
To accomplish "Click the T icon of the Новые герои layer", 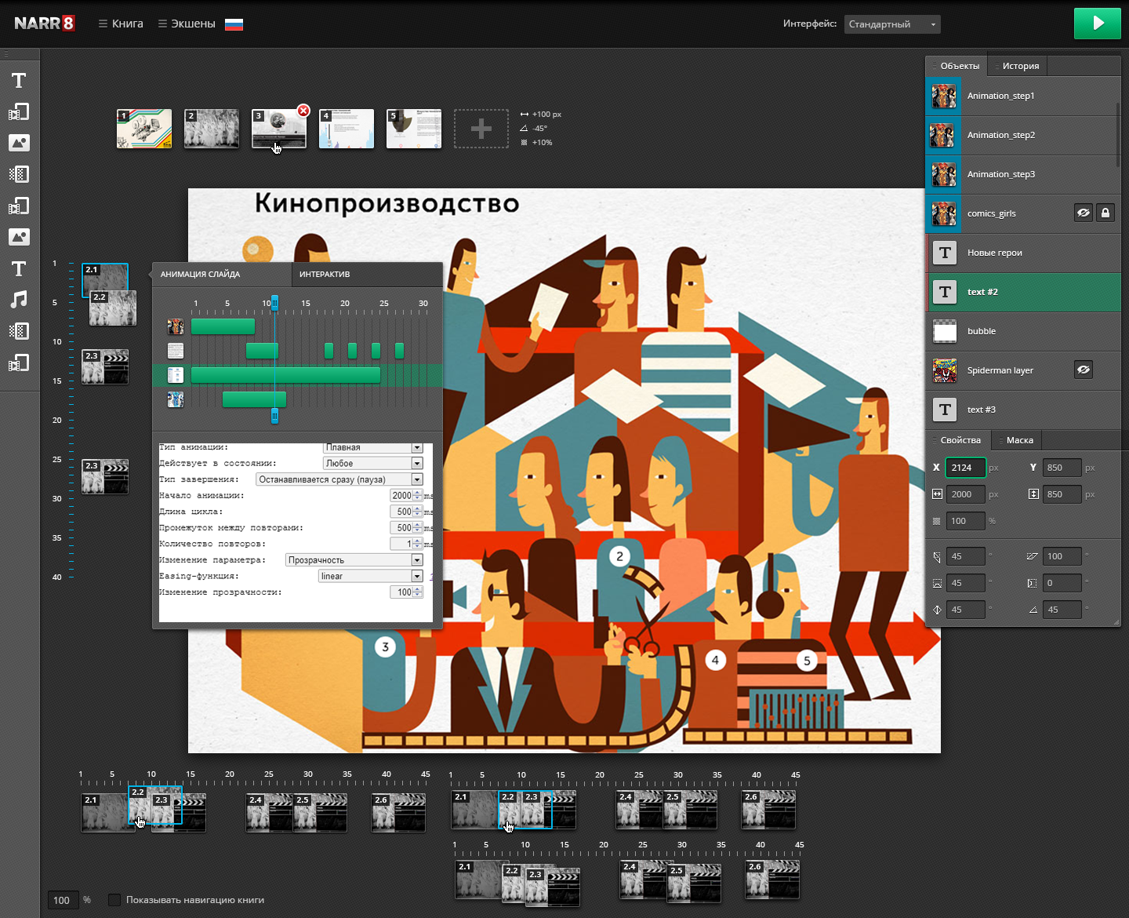I will point(945,253).
